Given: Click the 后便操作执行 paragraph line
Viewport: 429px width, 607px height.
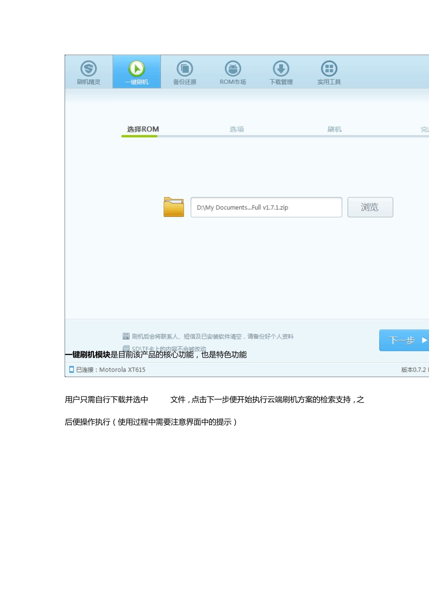Looking at the screenshot, I should point(151,422).
